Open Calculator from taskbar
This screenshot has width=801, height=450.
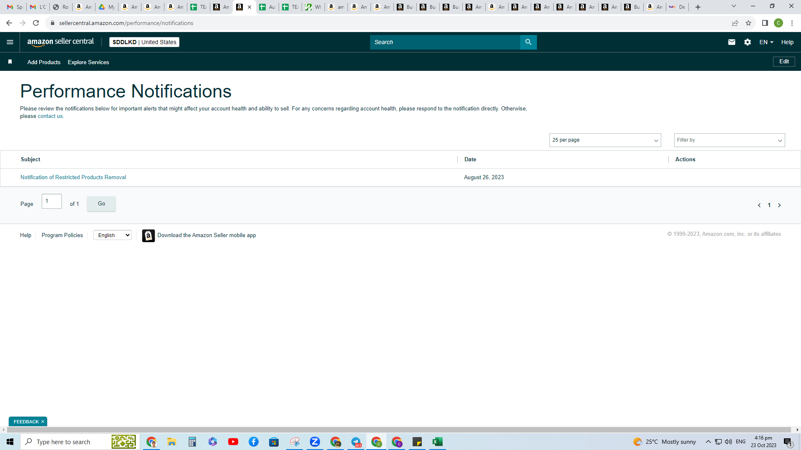click(192, 442)
